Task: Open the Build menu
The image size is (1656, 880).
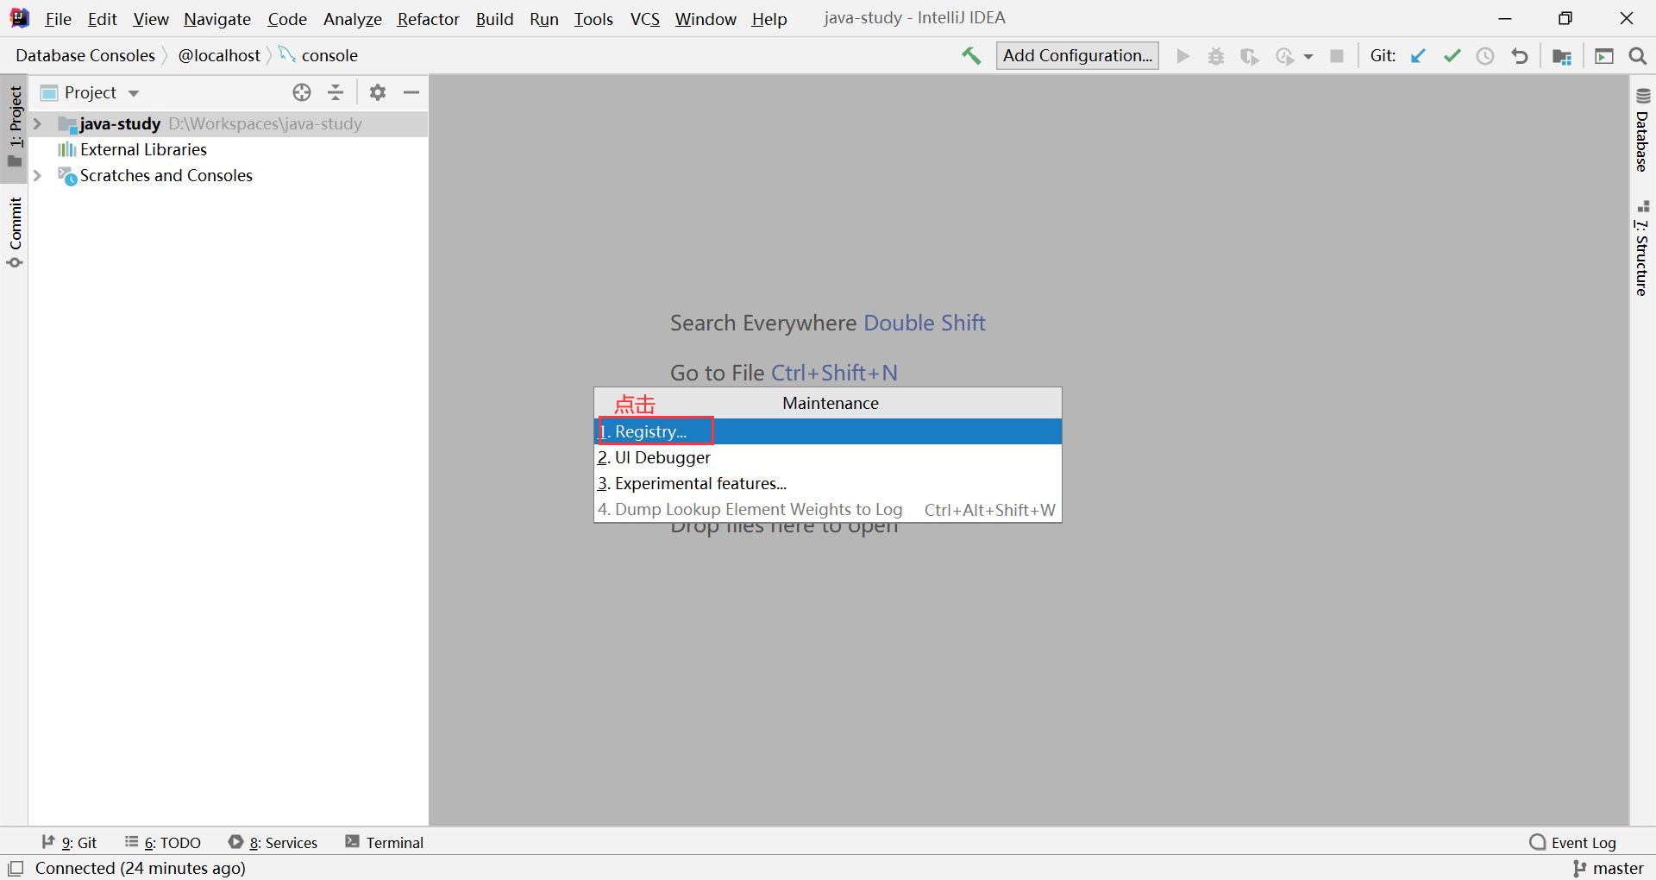Action: point(494,18)
